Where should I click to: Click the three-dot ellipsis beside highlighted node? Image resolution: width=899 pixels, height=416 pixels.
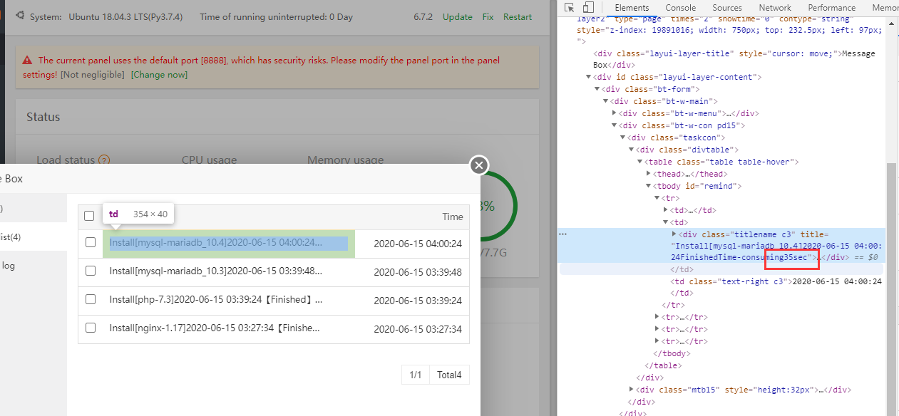click(x=563, y=234)
